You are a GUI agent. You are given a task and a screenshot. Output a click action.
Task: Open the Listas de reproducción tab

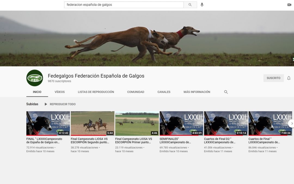pyautogui.click(x=96, y=92)
